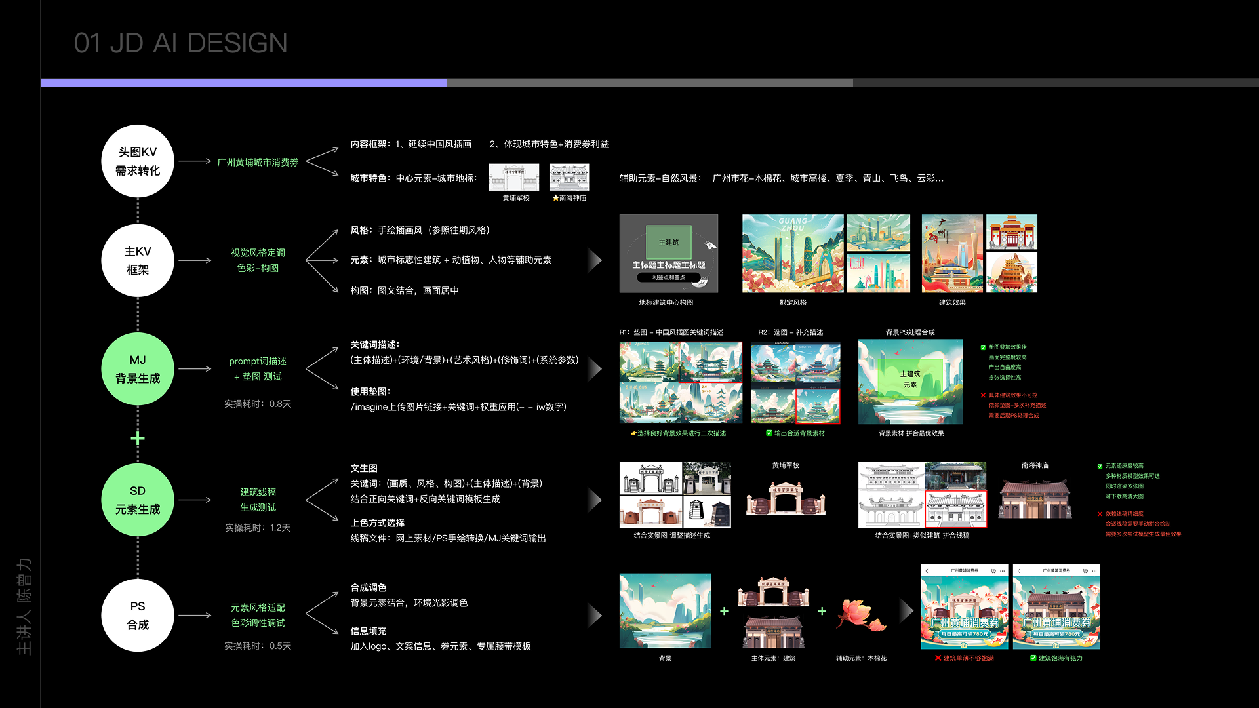Click the green 广州黄埔城市消费券 text
This screenshot has width=1259, height=708.
coord(258,162)
